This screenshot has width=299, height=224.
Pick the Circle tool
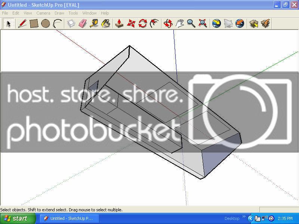coord(45,24)
